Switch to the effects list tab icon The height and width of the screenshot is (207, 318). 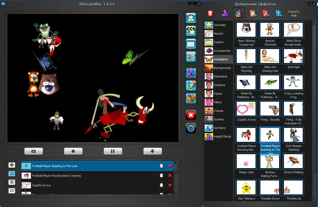[x=12, y=173]
